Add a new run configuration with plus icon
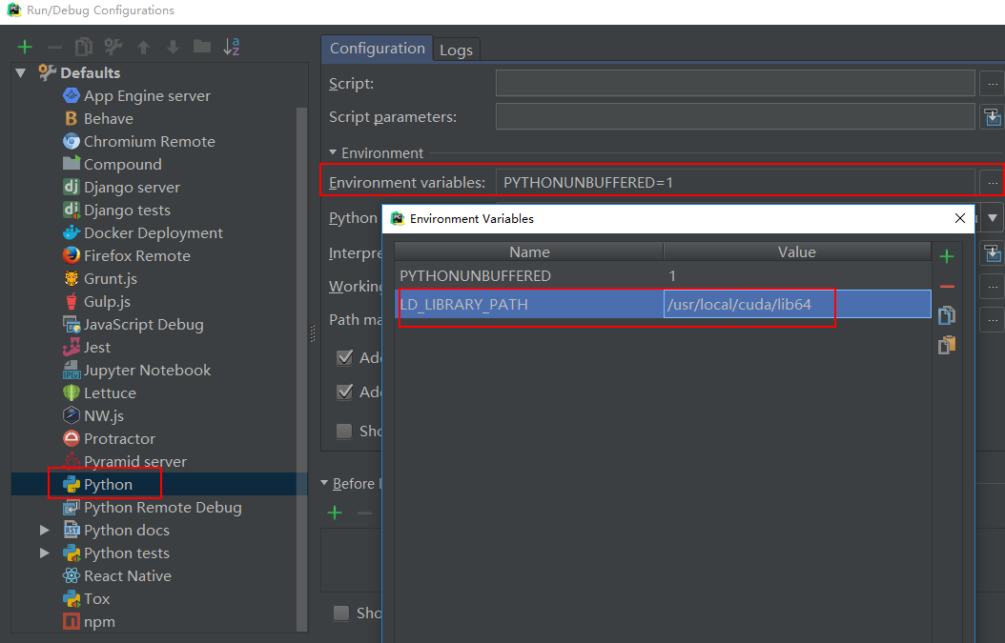Screen dimensions: 1005x643 [x=25, y=47]
